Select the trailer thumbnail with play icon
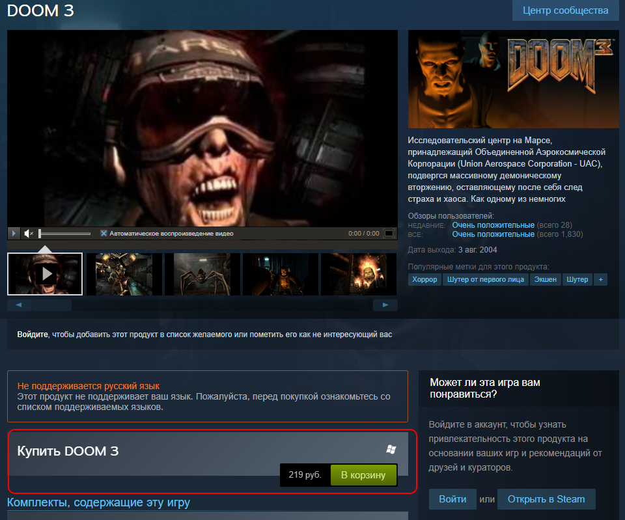Image resolution: width=625 pixels, height=520 pixels. 45,274
